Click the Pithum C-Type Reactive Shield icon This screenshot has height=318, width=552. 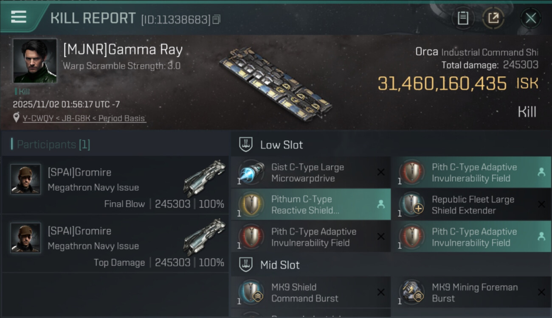coord(251,204)
